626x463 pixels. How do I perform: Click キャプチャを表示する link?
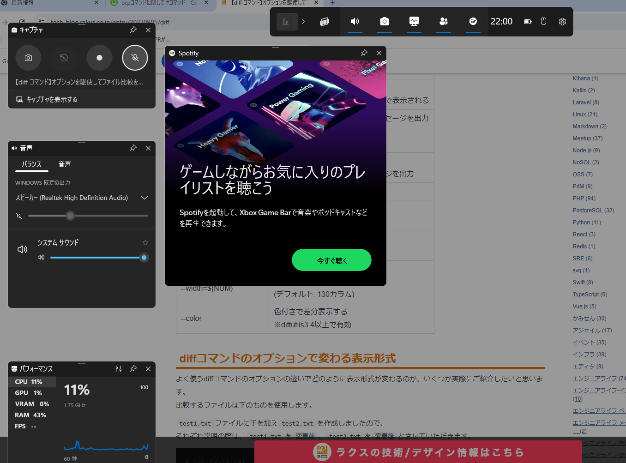coord(47,99)
